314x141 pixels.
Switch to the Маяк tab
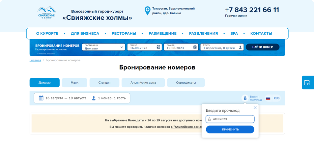click(x=74, y=82)
